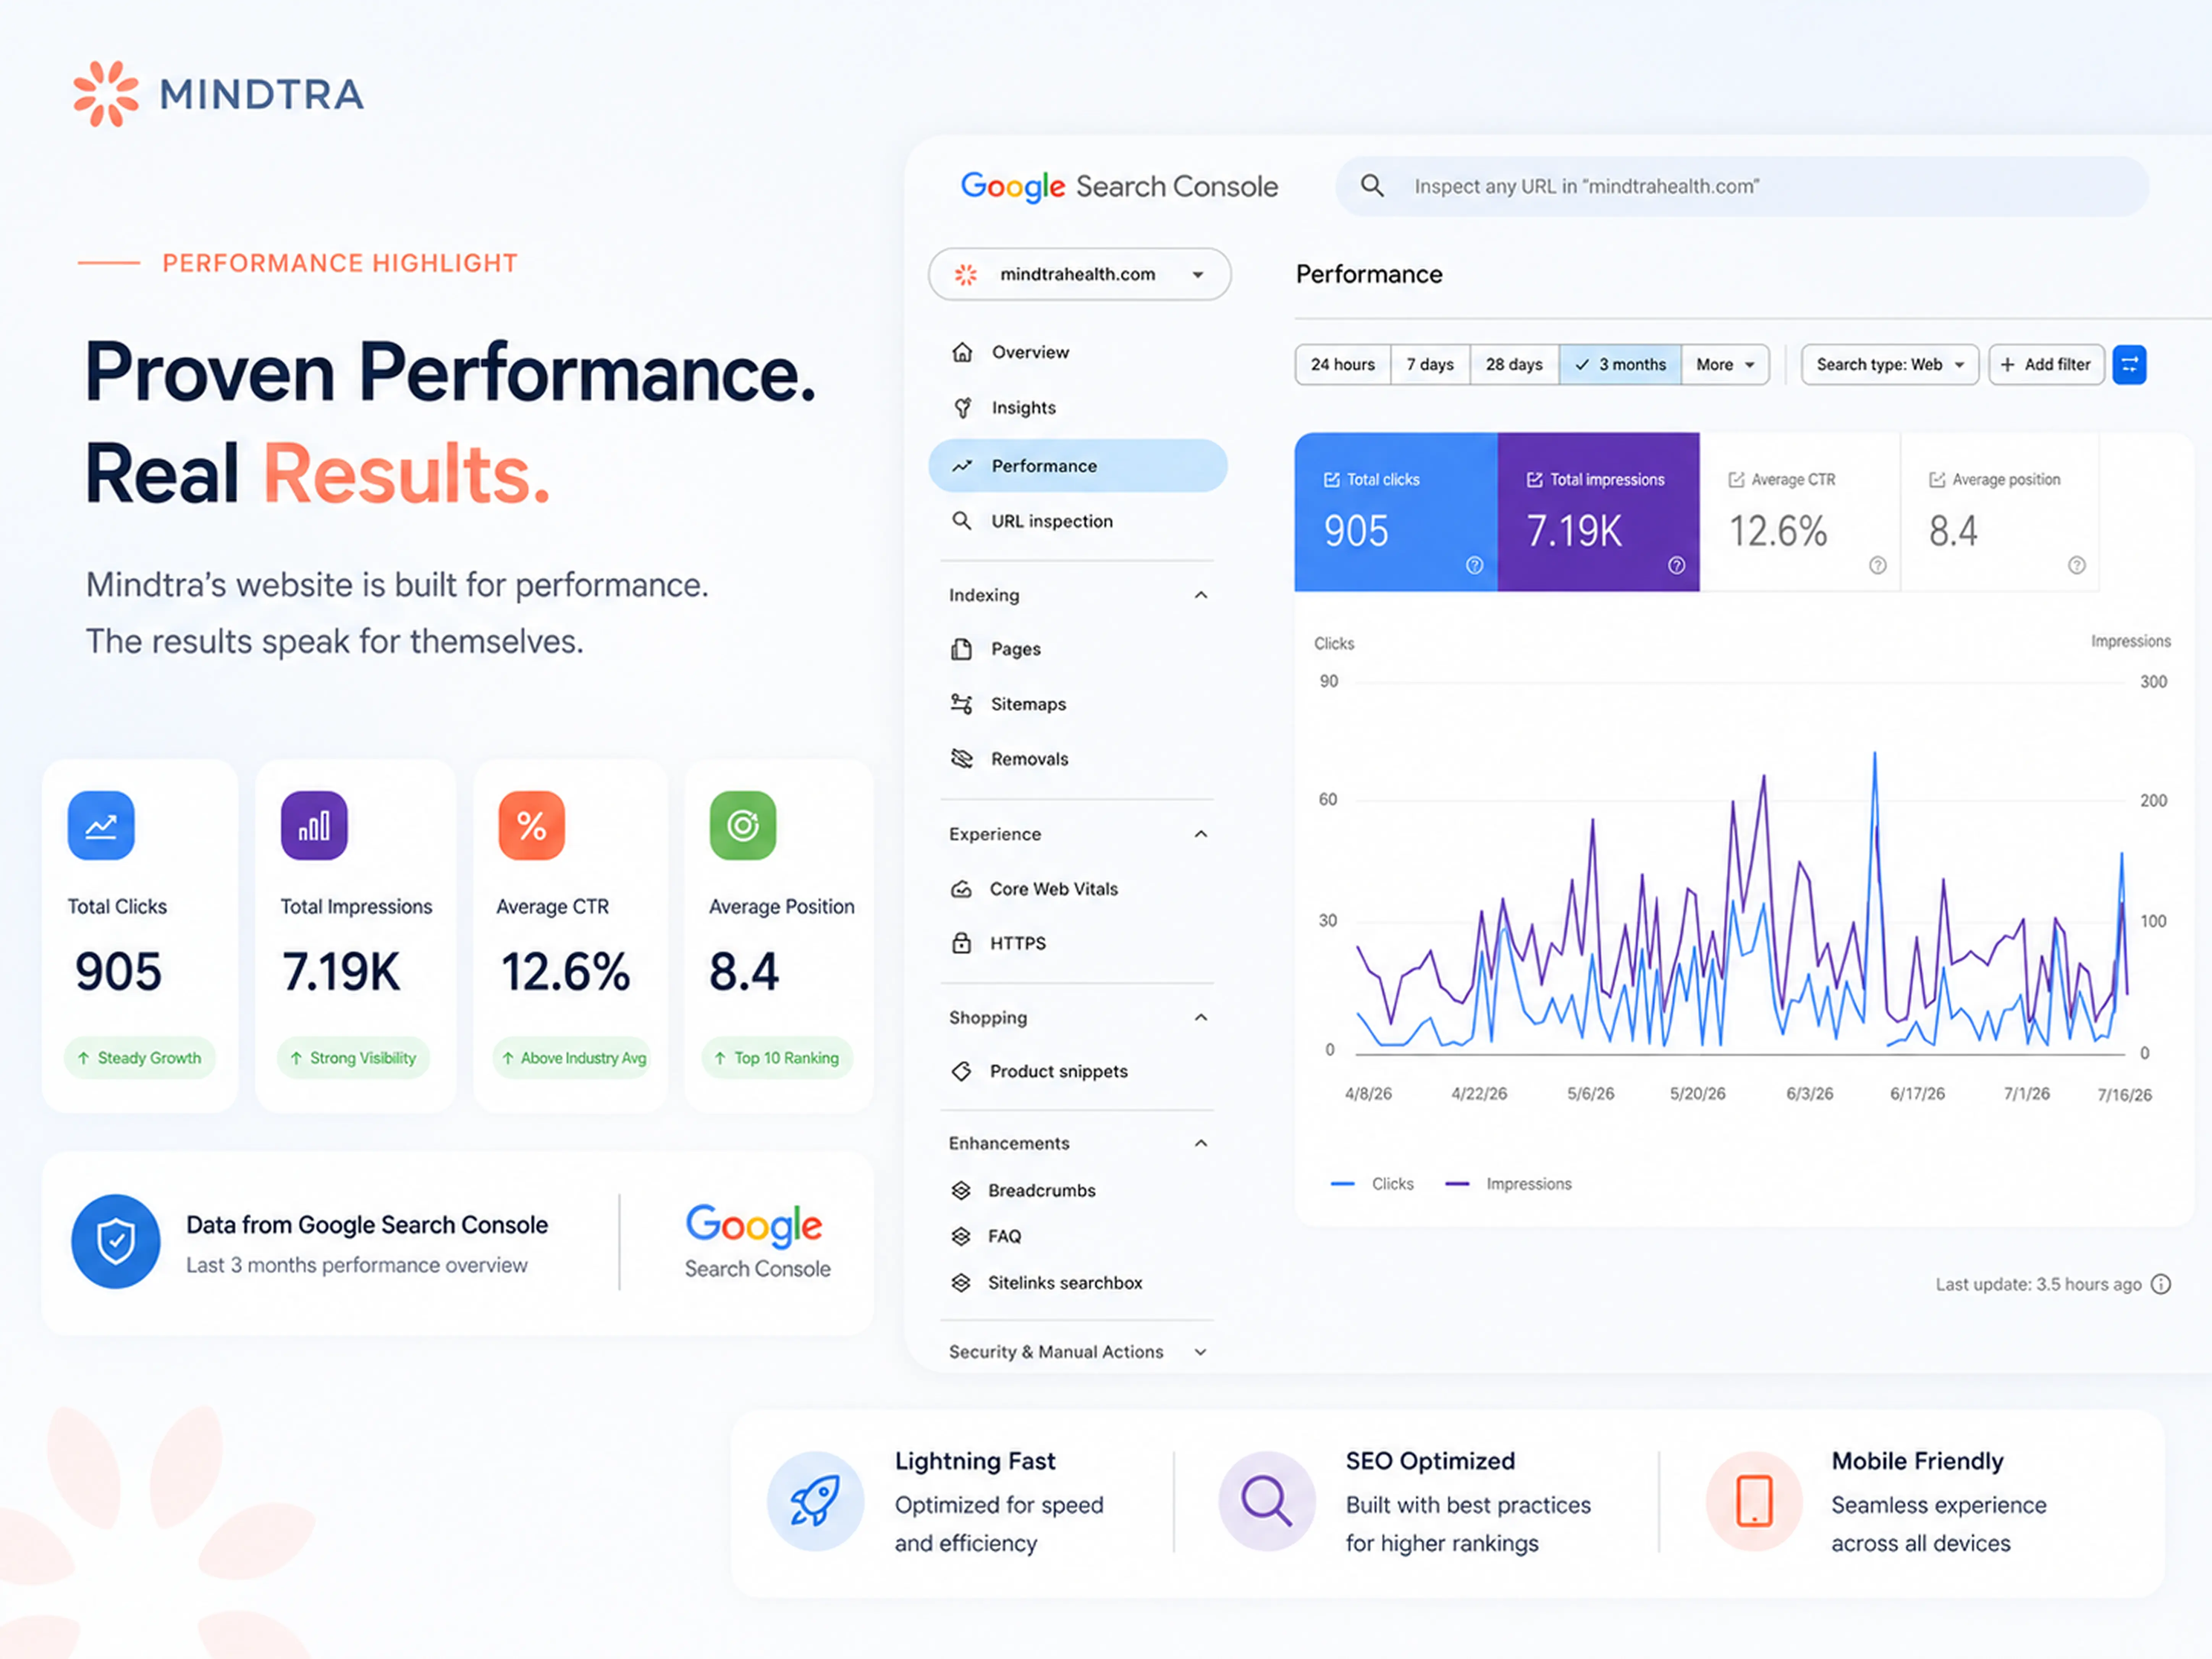
Task: Click the purple Total Impressions bar chart icon
Action: pyautogui.click(x=314, y=826)
